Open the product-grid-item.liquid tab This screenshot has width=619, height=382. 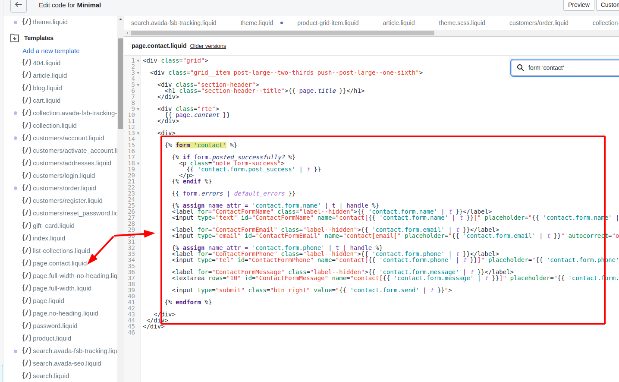click(328, 23)
